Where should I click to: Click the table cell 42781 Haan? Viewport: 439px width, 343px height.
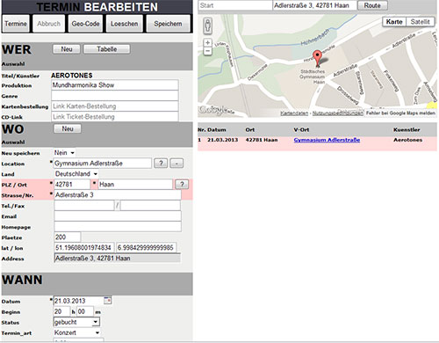[x=262, y=140]
